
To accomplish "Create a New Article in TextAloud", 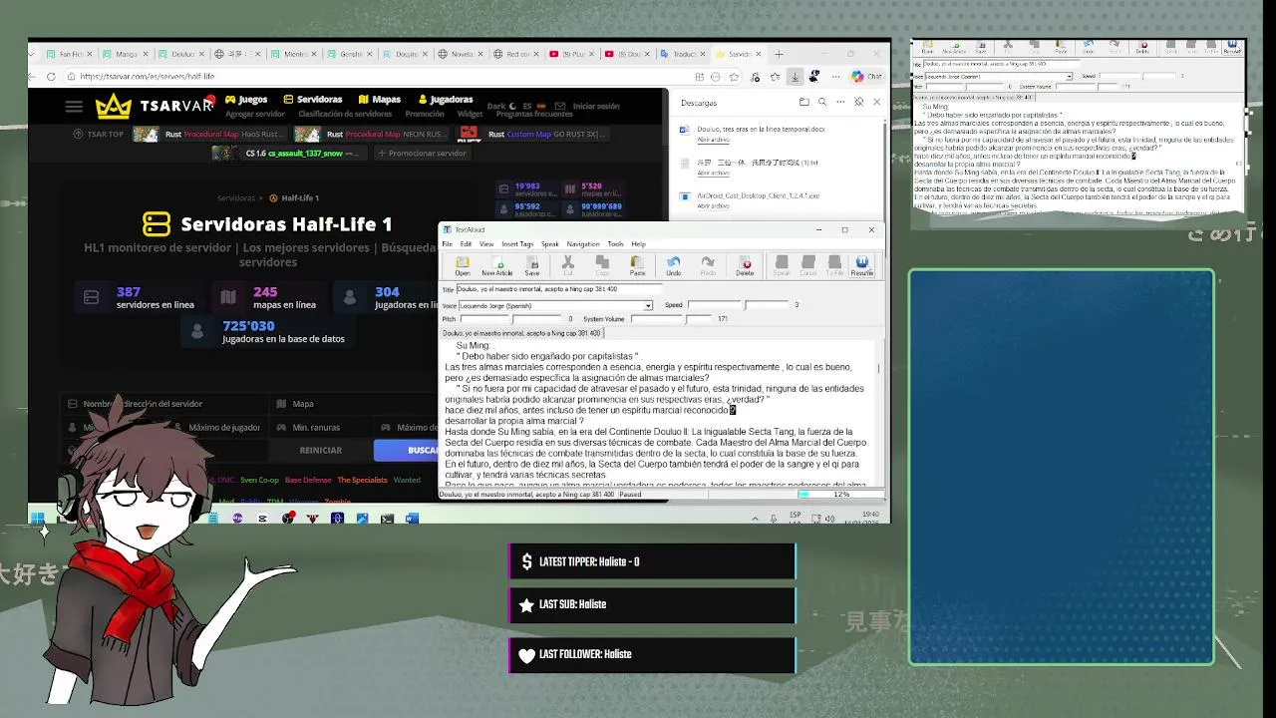I will [x=496, y=265].
